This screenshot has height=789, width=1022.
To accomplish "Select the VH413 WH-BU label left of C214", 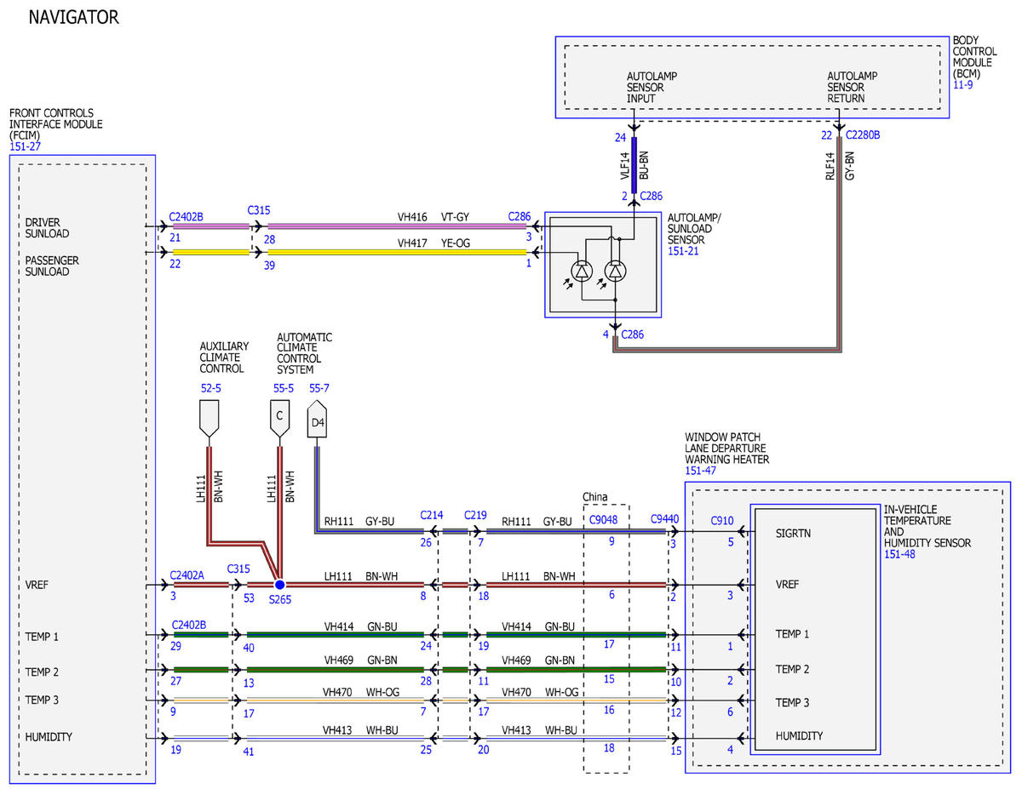I will pos(360,729).
